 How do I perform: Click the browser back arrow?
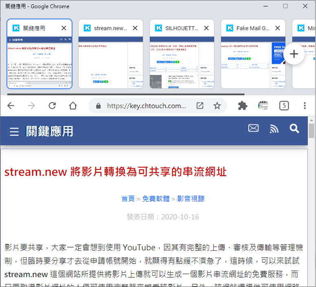(x=11, y=106)
